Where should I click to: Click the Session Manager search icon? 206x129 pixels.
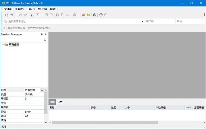(x=45, y=40)
